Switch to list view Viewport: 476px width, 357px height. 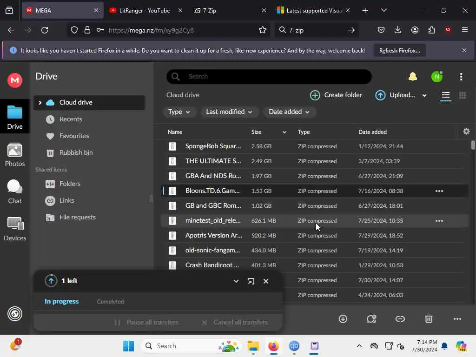(x=445, y=96)
